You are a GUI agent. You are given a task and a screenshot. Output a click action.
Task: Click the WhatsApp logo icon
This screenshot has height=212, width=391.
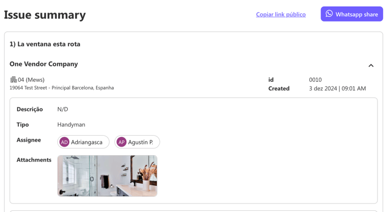pos(329,14)
